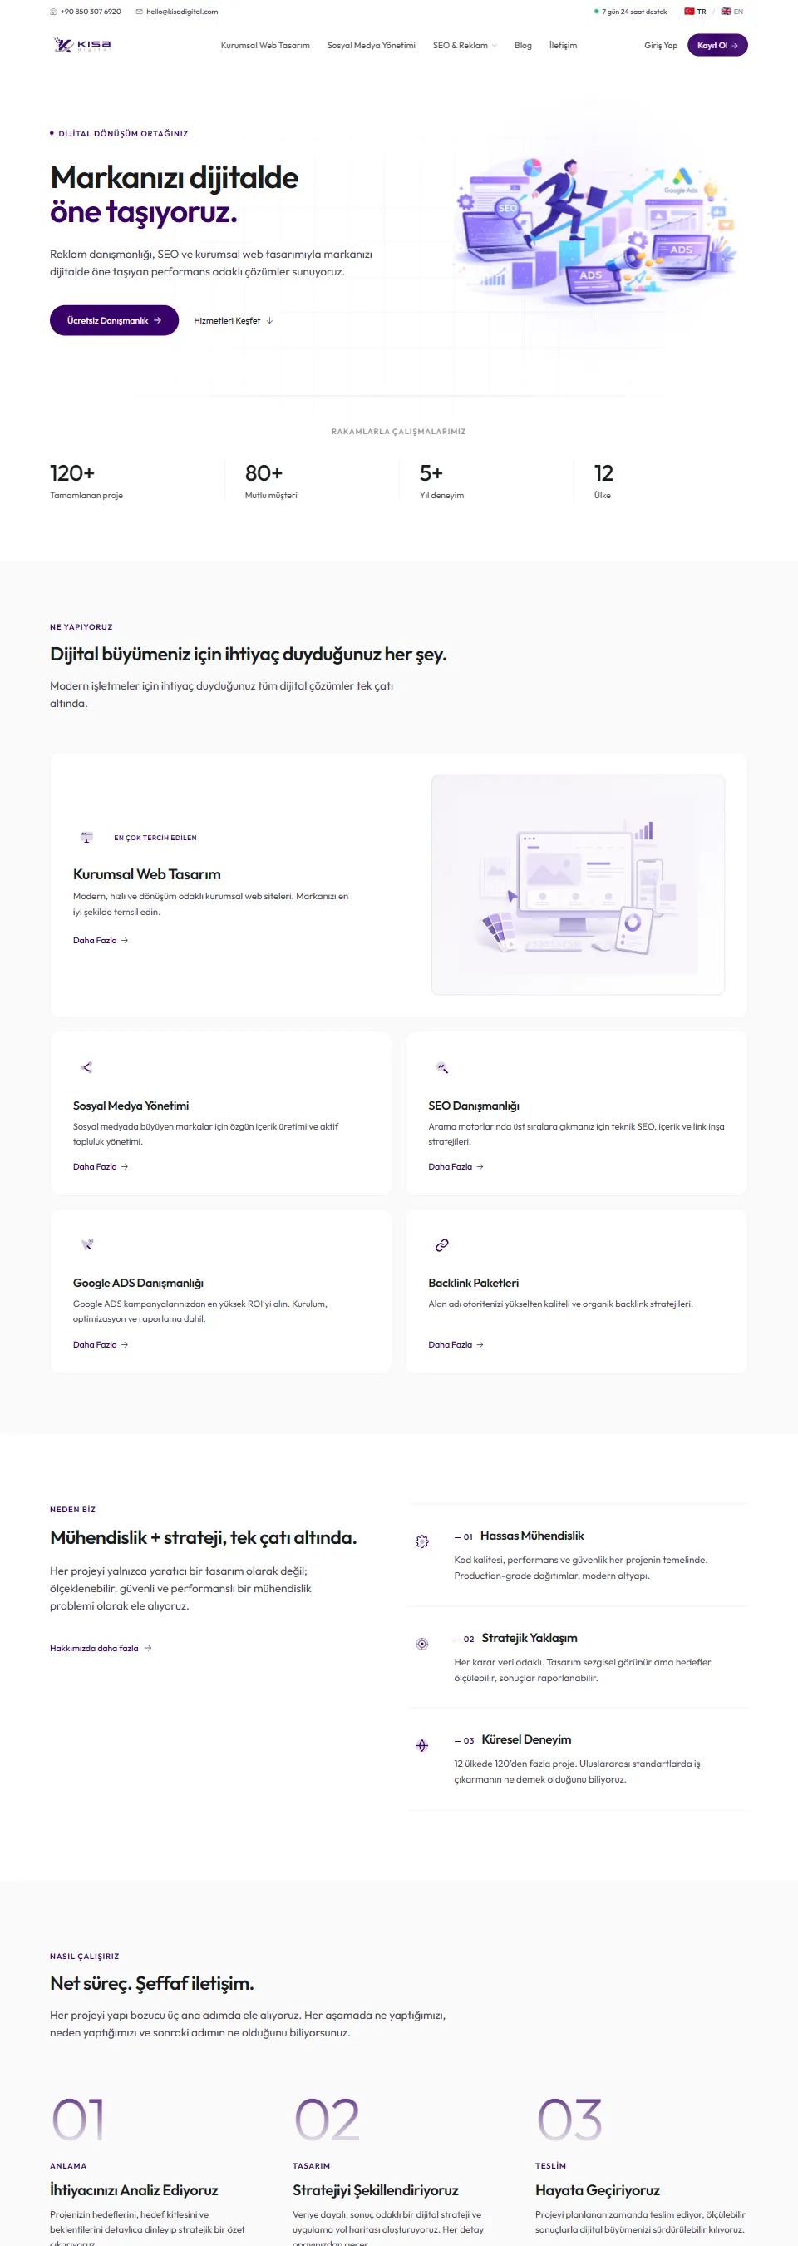The height and width of the screenshot is (2246, 798).
Task: Select İletişim in the navigation bar
Action: pos(563,46)
